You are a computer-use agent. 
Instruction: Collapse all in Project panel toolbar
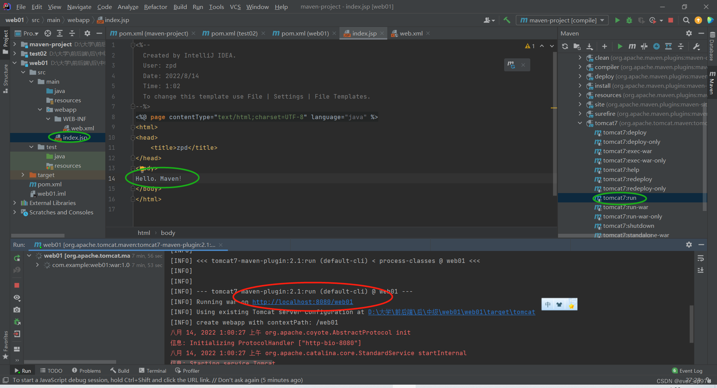(x=72, y=33)
